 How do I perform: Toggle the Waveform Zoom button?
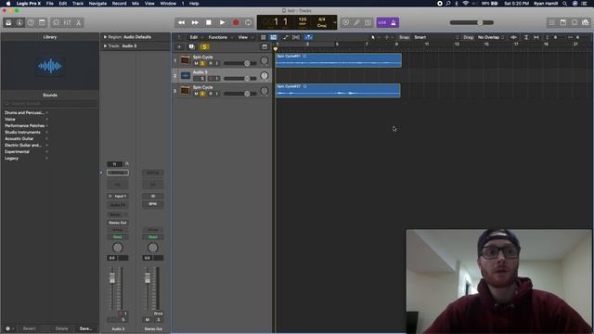coord(513,37)
